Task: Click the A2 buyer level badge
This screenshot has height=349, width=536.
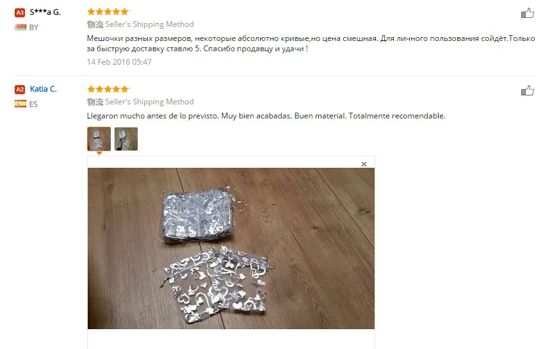Action: 20,90
